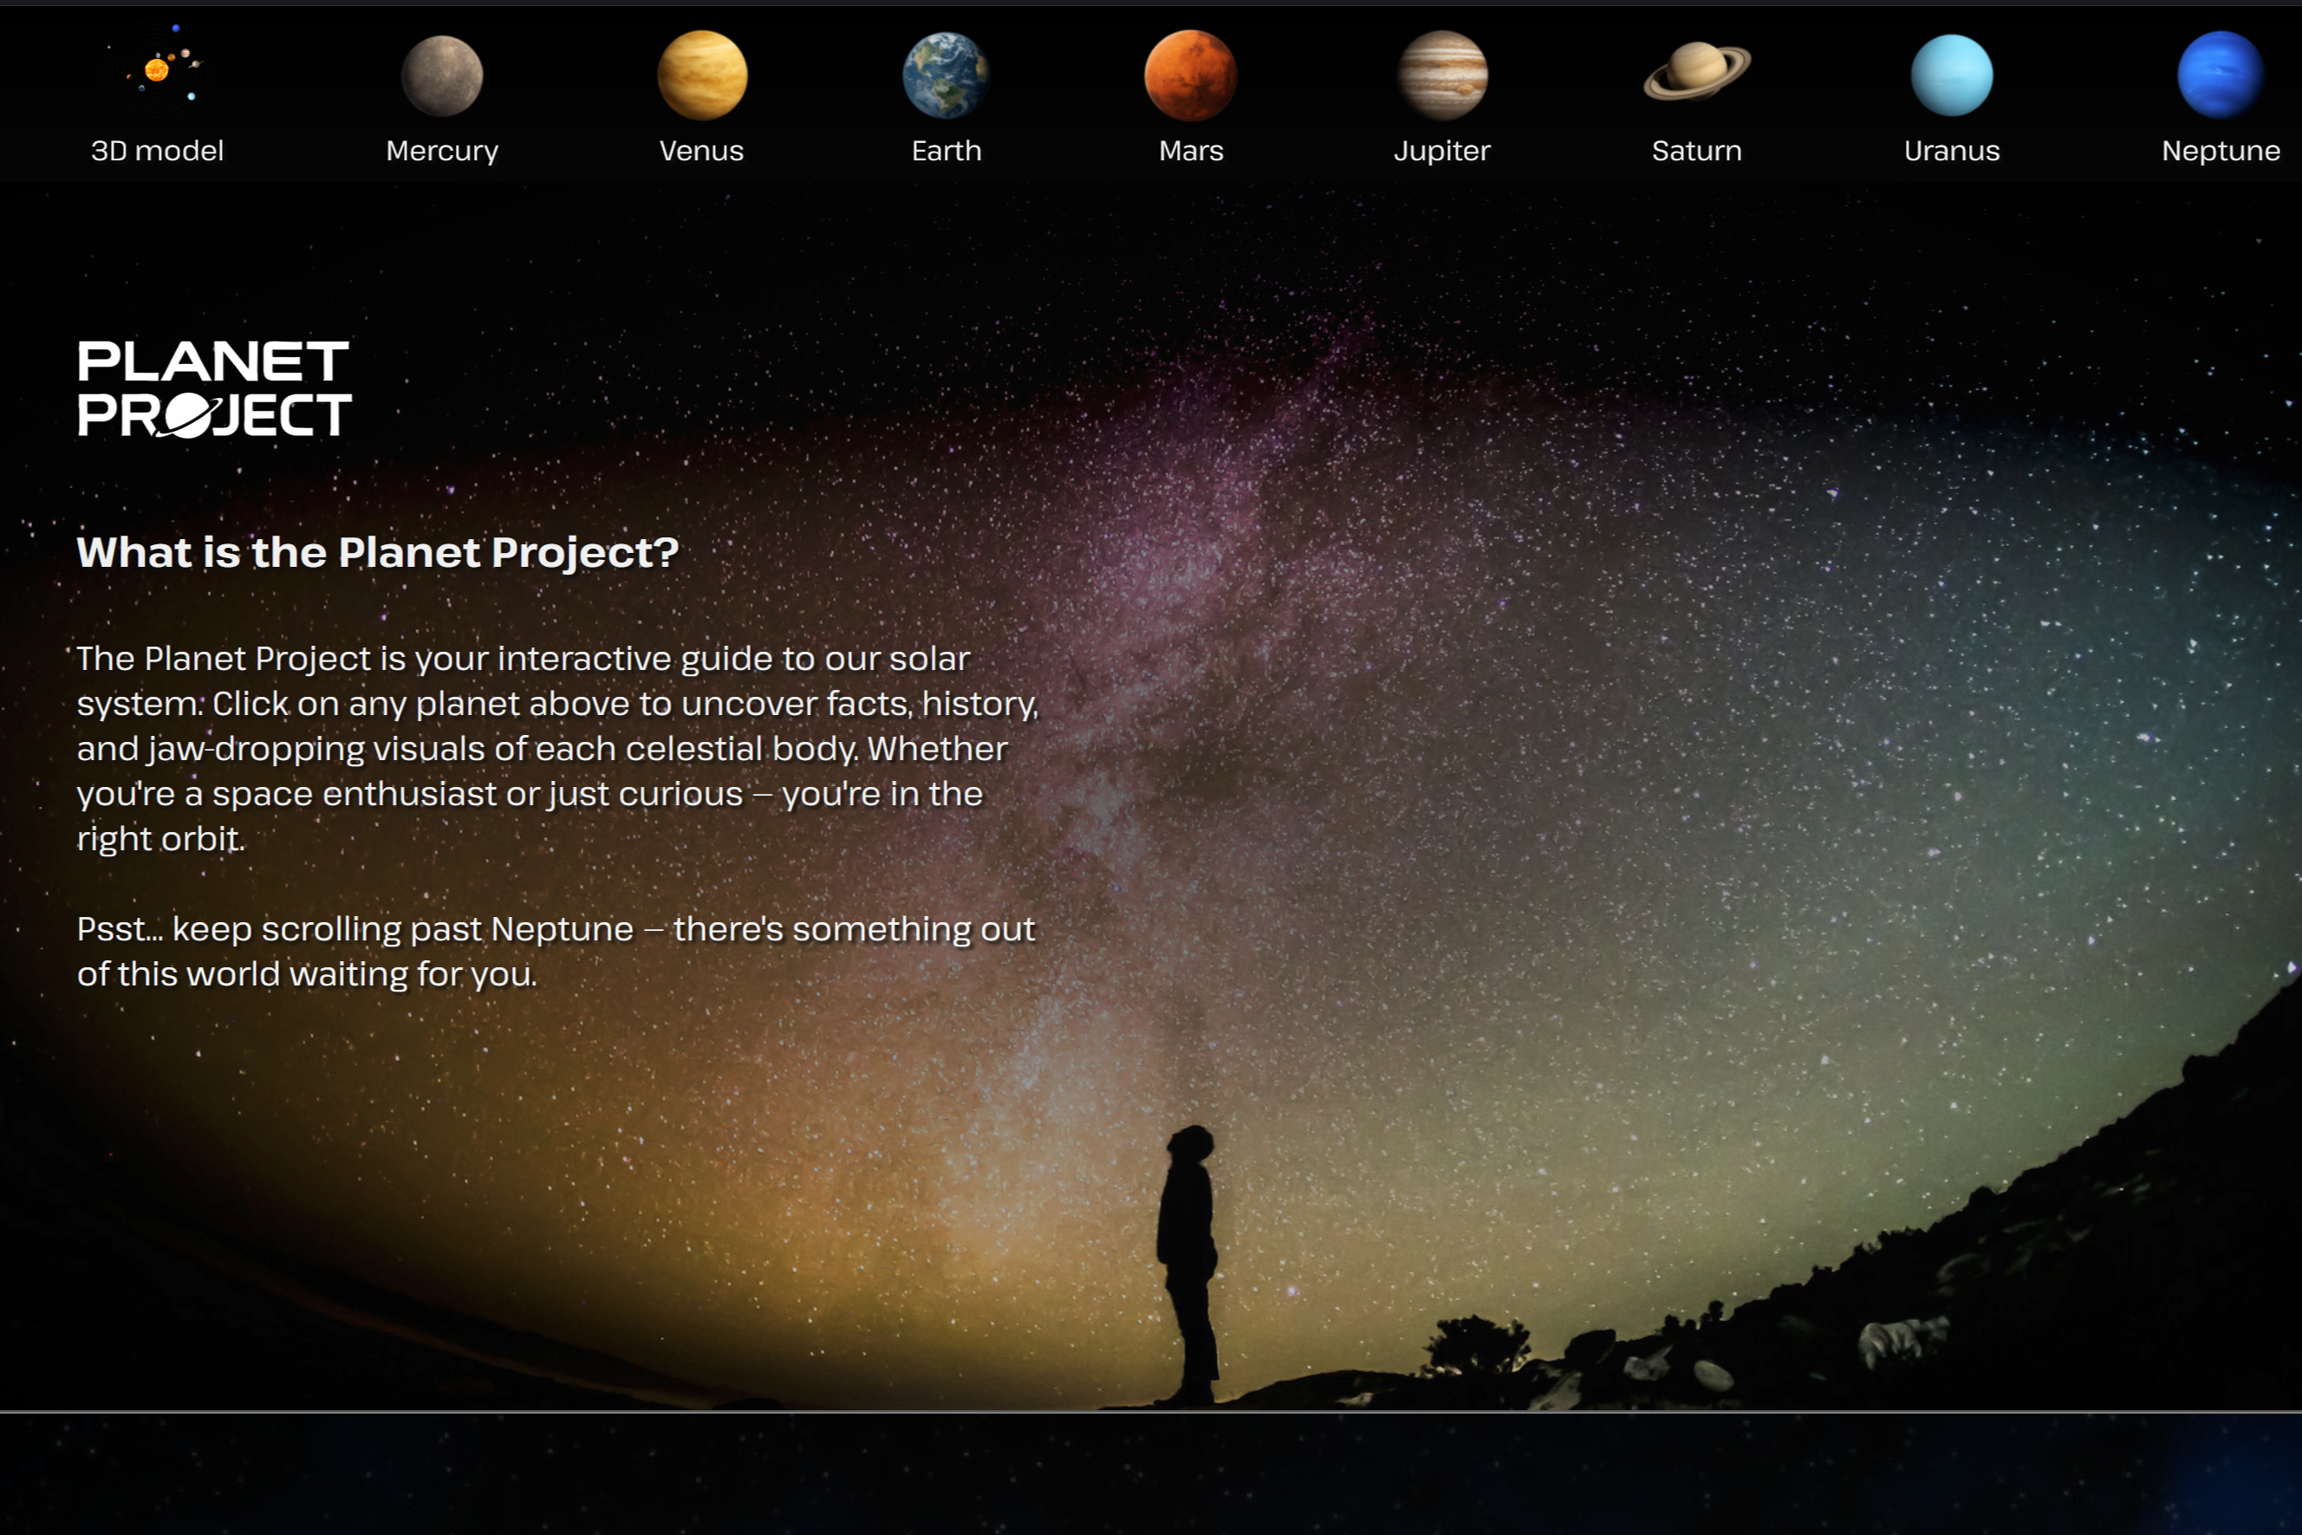Select the Uranus planet icon
Image resolution: width=2302 pixels, height=1535 pixels.
[x=1952, y=73]
